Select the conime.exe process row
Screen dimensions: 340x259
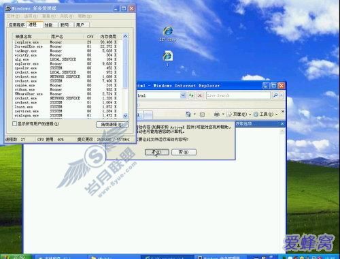(x=68, y=85)
